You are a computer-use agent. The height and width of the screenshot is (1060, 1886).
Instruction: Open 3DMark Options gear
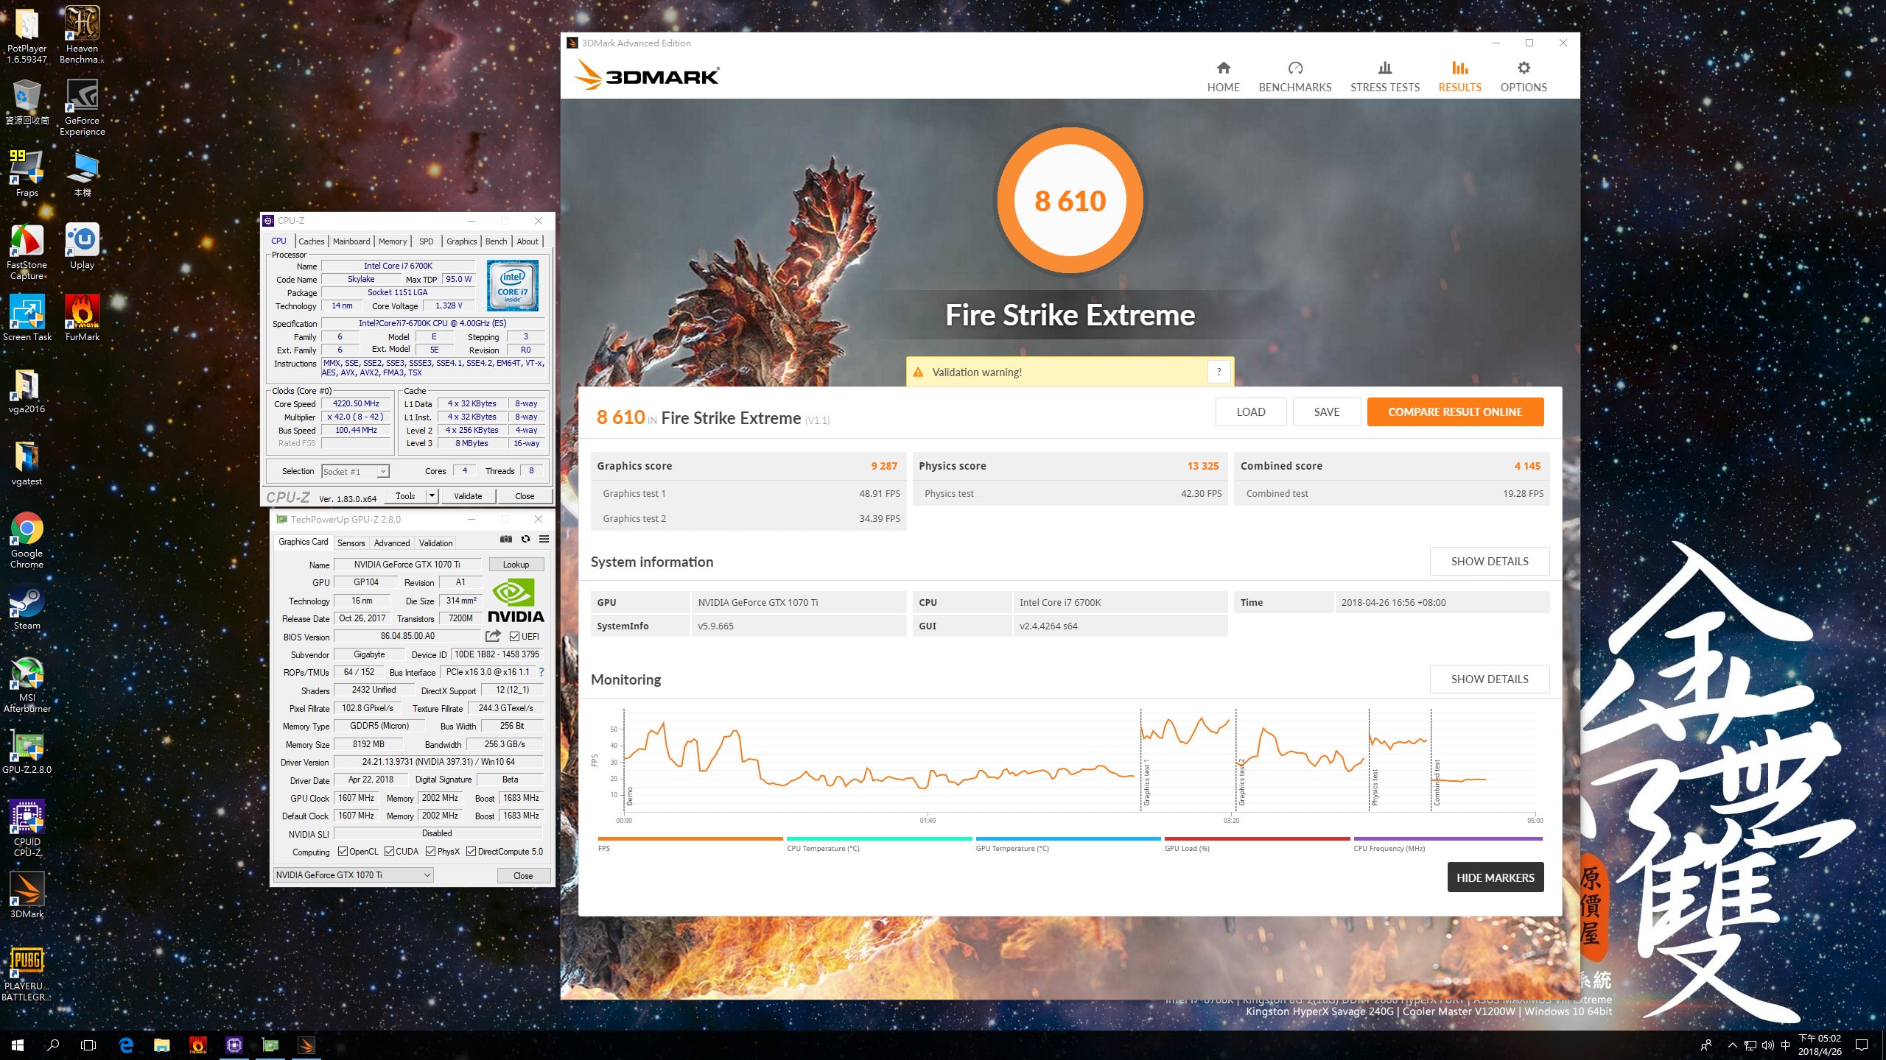tap(1524, 77)
